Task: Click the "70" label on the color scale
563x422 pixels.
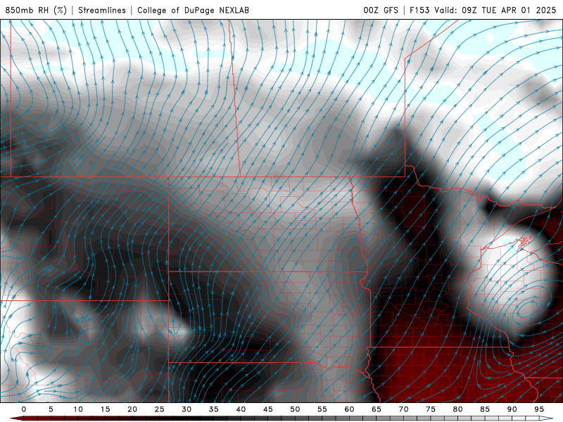Action: (x=403, y=409)
